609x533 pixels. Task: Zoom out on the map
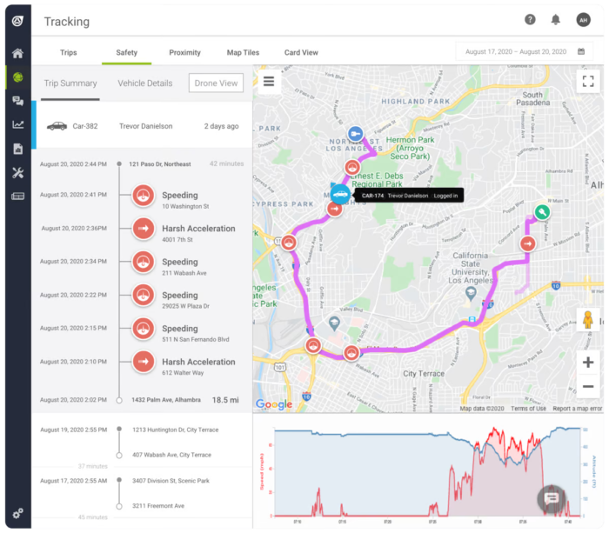point(588,386)
